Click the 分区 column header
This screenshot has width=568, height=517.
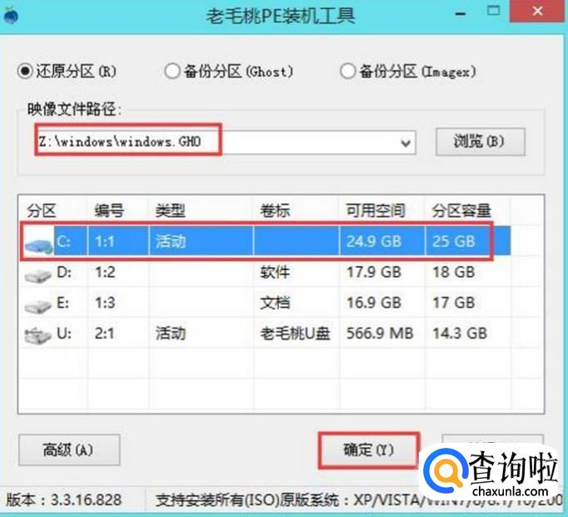[42, 211]
